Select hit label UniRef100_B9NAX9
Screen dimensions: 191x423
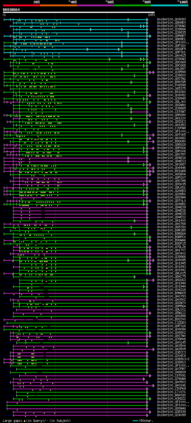(x=171, y=293)
